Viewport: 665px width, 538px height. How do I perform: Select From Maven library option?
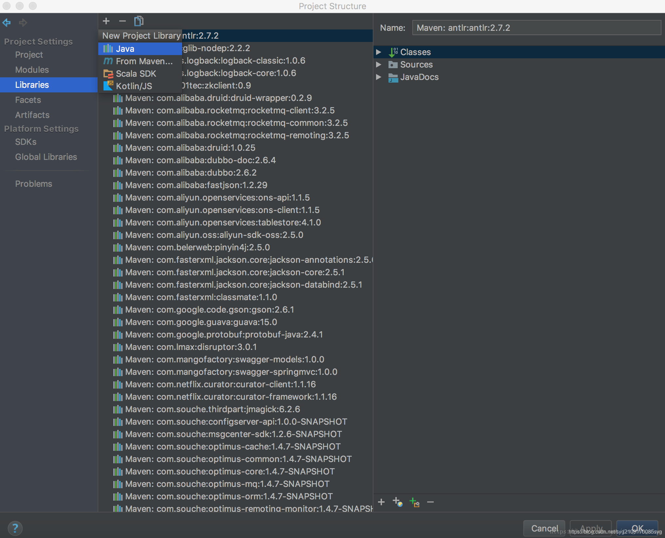tap(144, 60)
